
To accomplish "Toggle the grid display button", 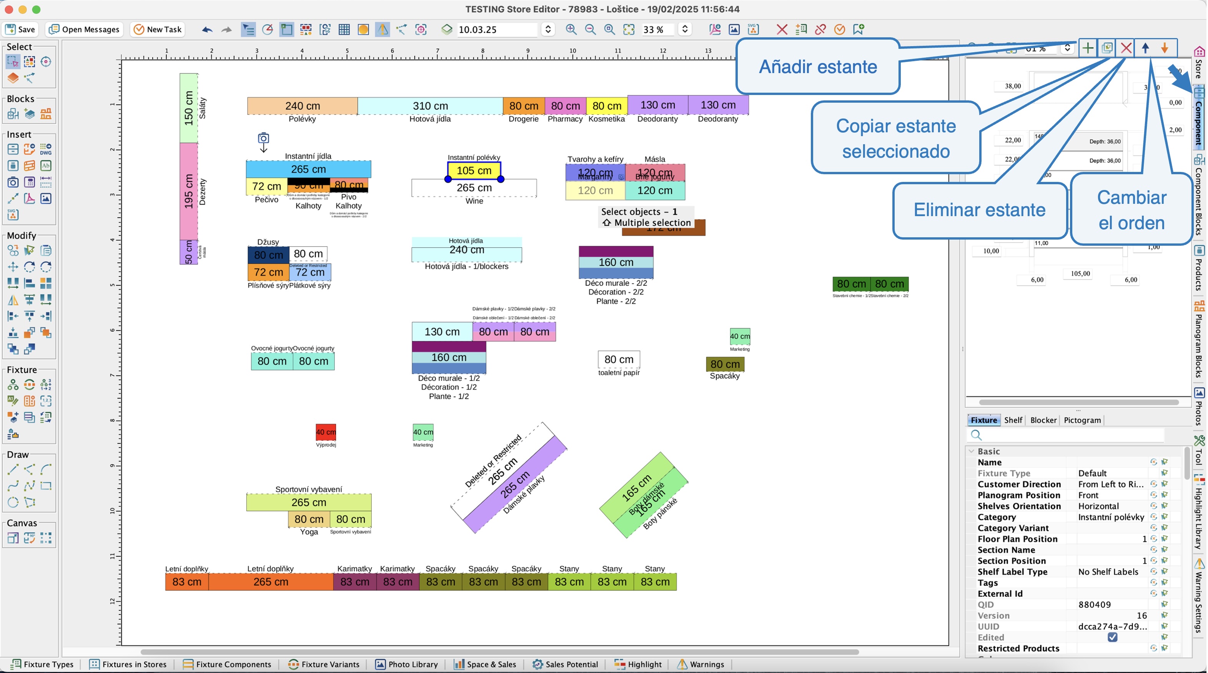I will coord(344,30).
